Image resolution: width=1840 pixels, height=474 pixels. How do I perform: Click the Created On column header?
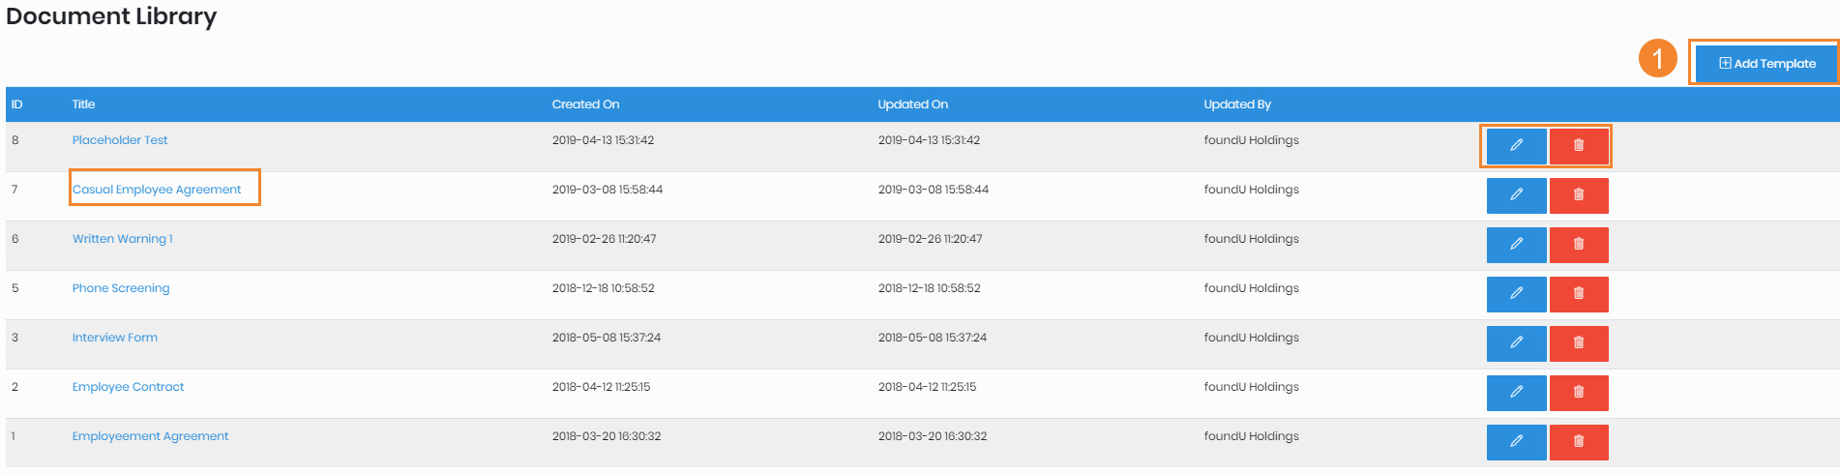(585, 104)
